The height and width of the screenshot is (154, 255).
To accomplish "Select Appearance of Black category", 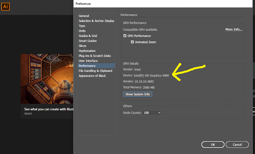I will tap(92, 76).
